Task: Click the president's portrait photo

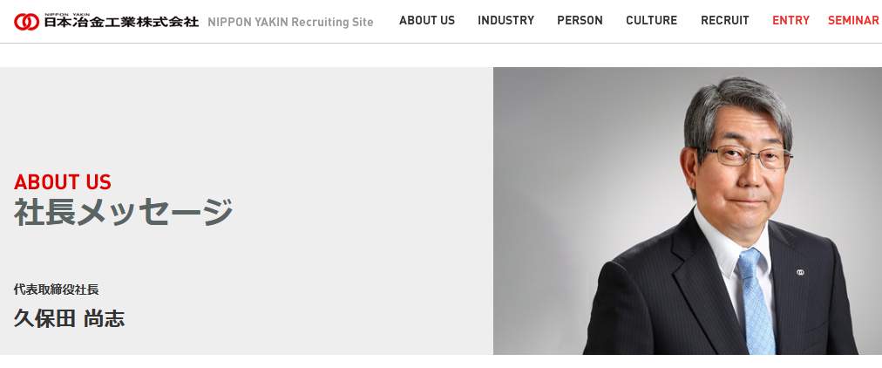Action: 688,211
